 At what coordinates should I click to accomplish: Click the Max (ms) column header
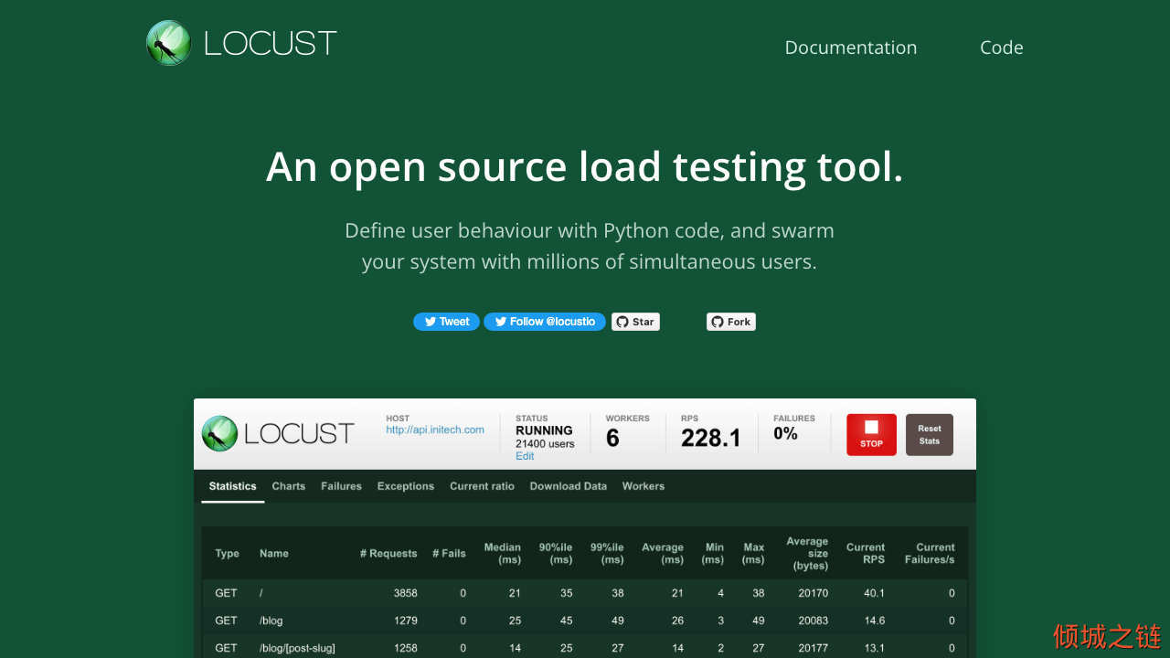click(x=753, y=553)
